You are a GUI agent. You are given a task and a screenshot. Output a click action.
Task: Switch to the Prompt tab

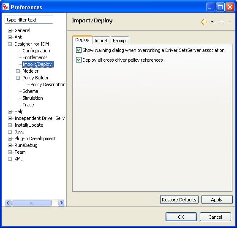120,41
